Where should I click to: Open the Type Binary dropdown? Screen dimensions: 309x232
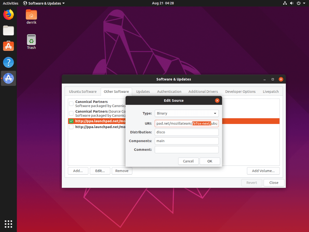186,113
